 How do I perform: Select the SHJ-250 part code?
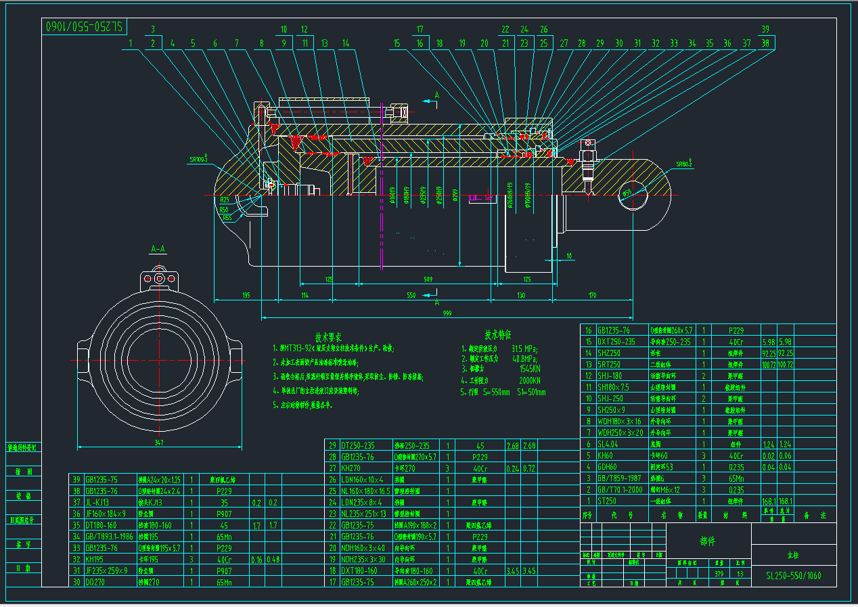tap(610, 399)
